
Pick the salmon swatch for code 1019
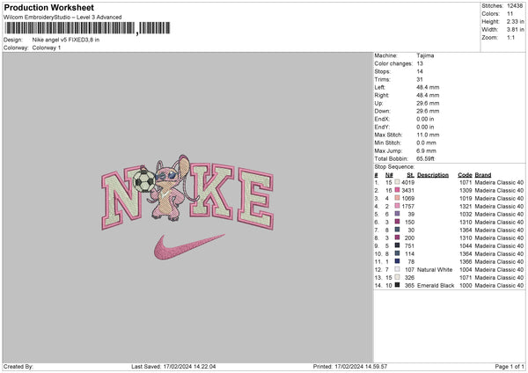pos(398,198)
